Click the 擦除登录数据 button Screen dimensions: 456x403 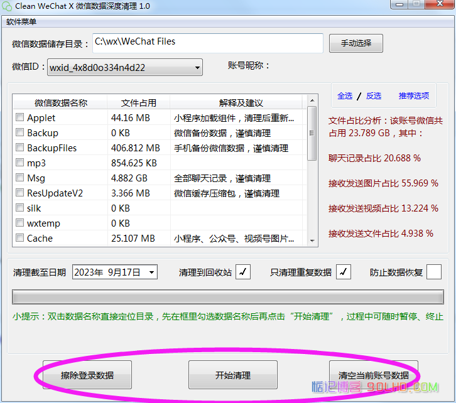(x=87, y=375)
